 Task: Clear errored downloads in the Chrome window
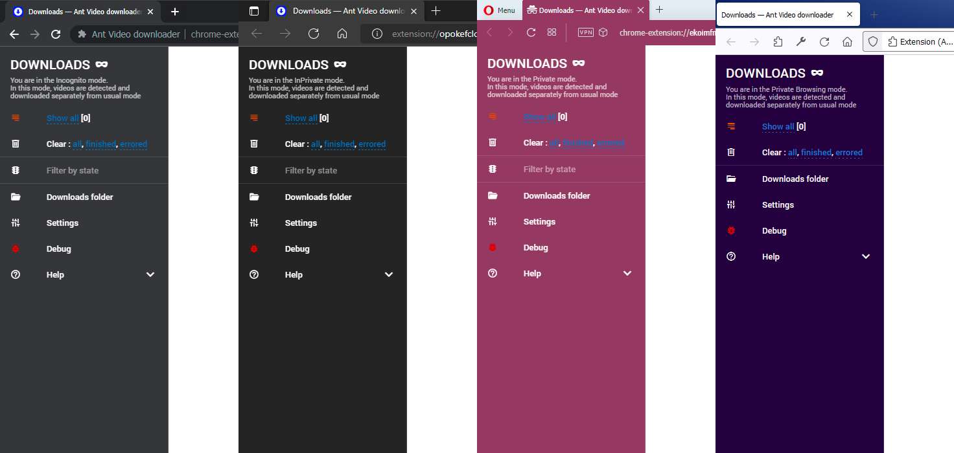(x=134, y=144)
